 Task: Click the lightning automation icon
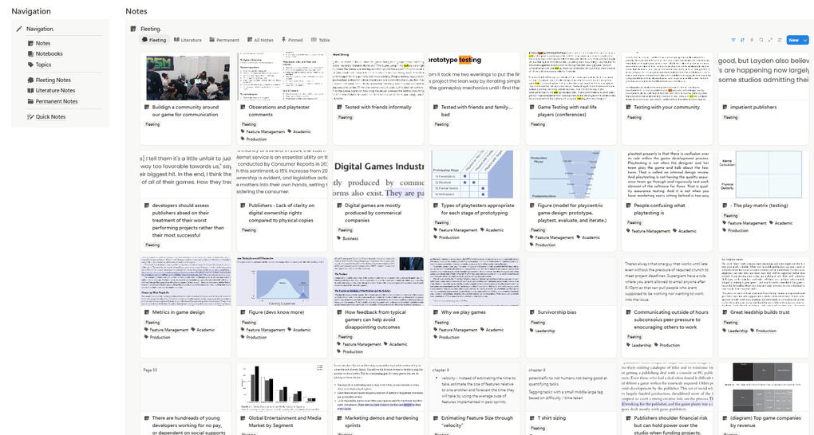coord(752,40)
